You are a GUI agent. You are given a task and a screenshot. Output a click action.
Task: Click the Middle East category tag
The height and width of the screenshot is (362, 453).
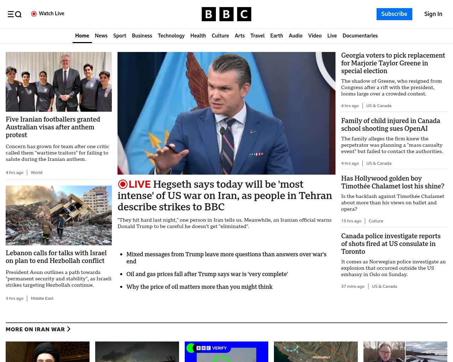point(42,298)
